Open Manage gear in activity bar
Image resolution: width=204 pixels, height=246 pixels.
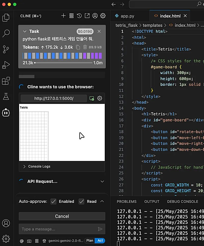click(x=6, y=239)
